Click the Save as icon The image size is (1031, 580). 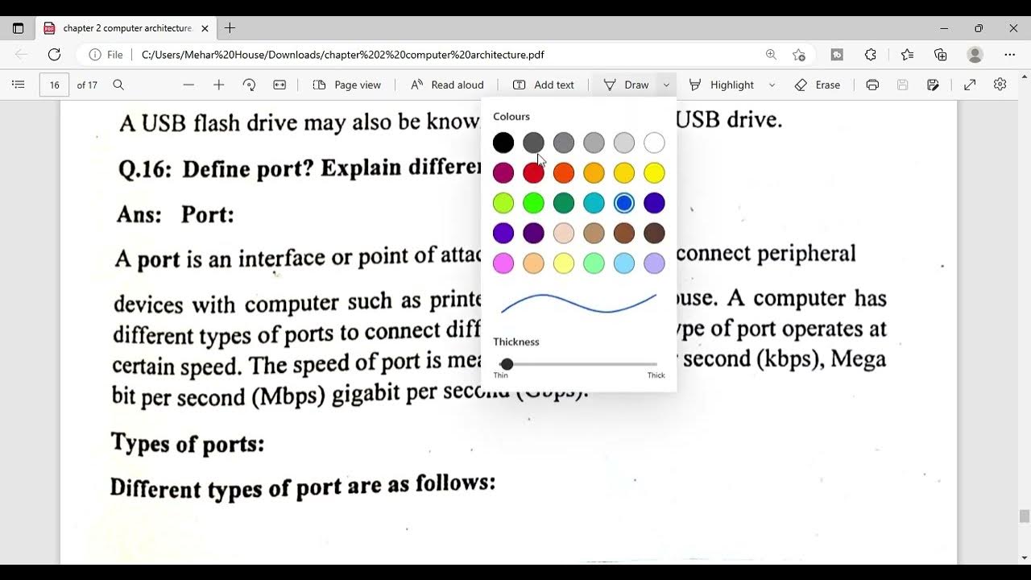tap(933, 85)
